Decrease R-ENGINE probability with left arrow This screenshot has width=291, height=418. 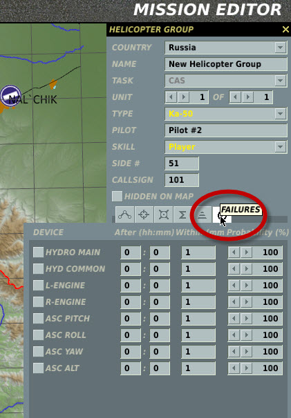point(234,301)
